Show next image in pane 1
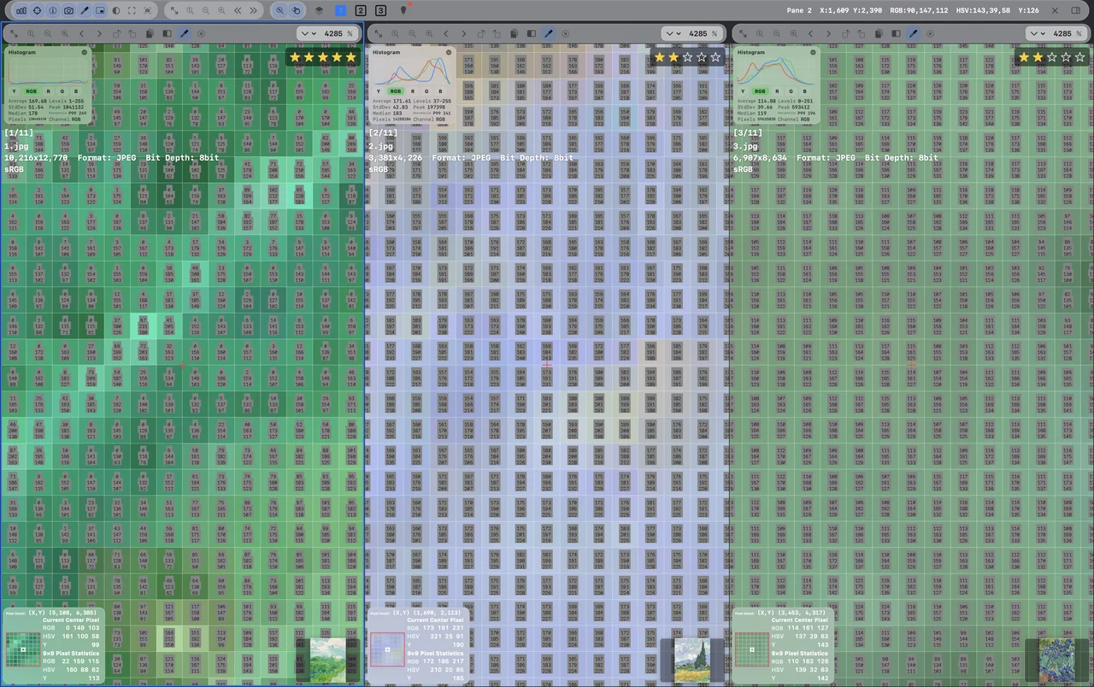Screen dimensions: 1094x687 [99, 33]
